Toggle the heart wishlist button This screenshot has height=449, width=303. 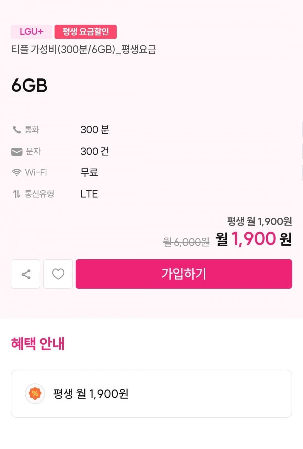[x=58, y=274]
